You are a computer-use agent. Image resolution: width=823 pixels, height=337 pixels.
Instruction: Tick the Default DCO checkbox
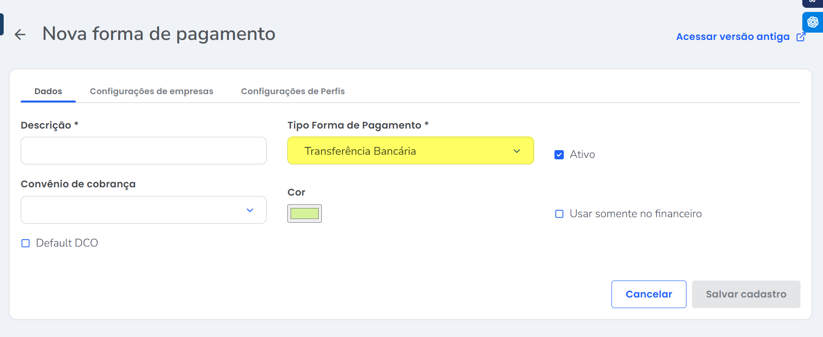point(26,243)
